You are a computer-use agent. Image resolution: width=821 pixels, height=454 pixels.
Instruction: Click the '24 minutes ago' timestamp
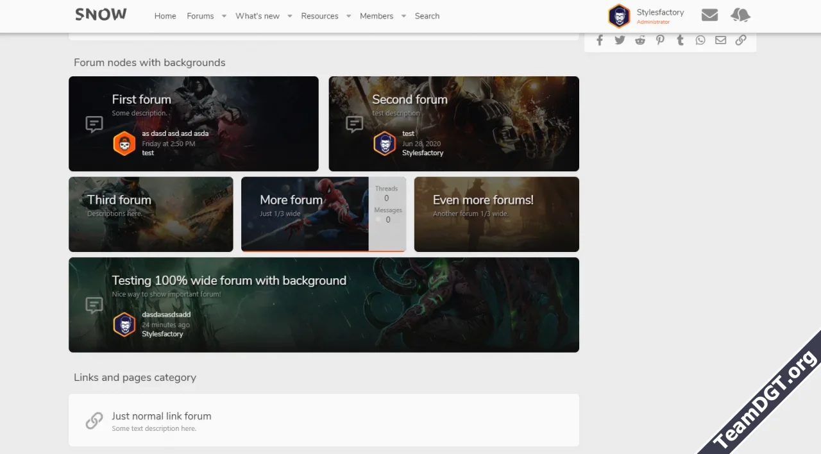pyautogui.click(x=165, y=325)
